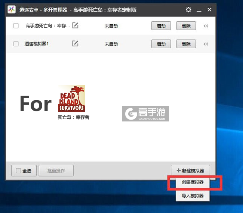The image size is (243, 213).
Task: Tick the checkbox for 高手游死亡岛 emulator
Action: tap(16, 26)
